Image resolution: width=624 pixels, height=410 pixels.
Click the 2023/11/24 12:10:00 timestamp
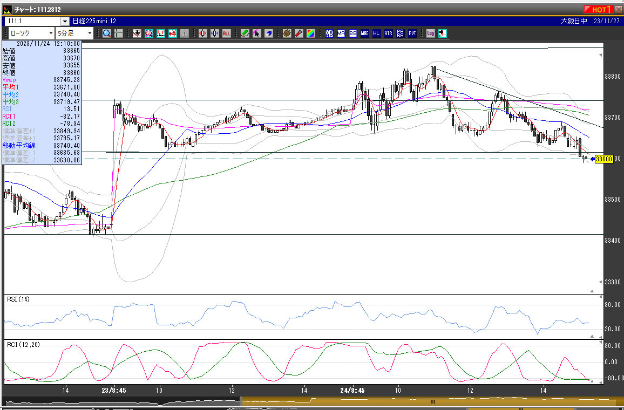click(48, 44)
